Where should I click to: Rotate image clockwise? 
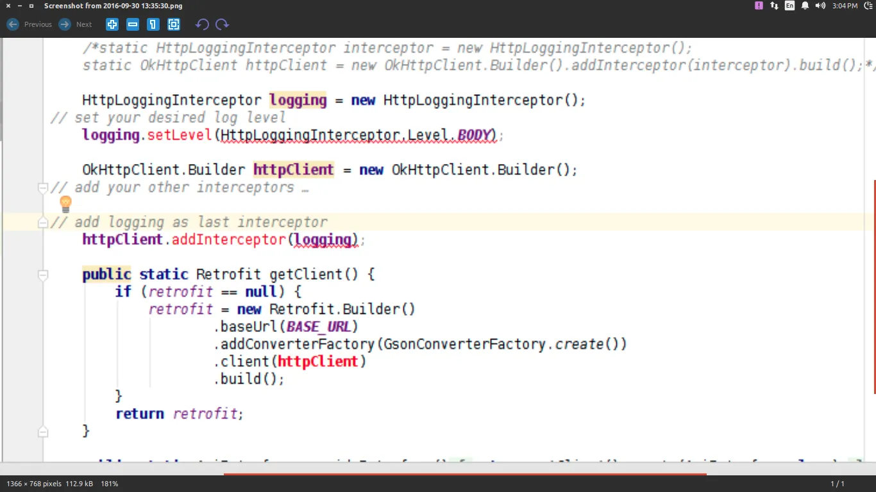[x=223, y=24]
